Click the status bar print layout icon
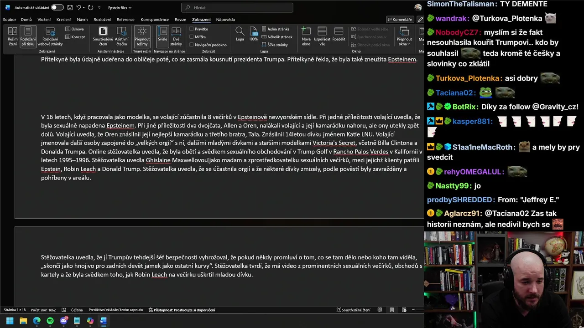 click(392, 310)
